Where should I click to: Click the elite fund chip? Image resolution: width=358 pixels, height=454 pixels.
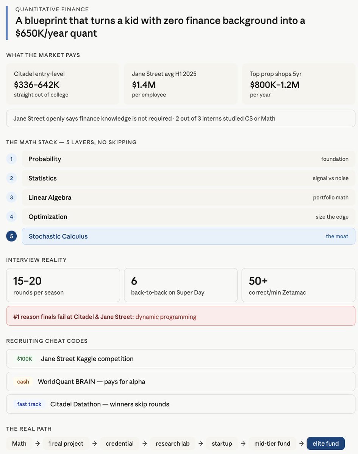(x=326, y=443)
